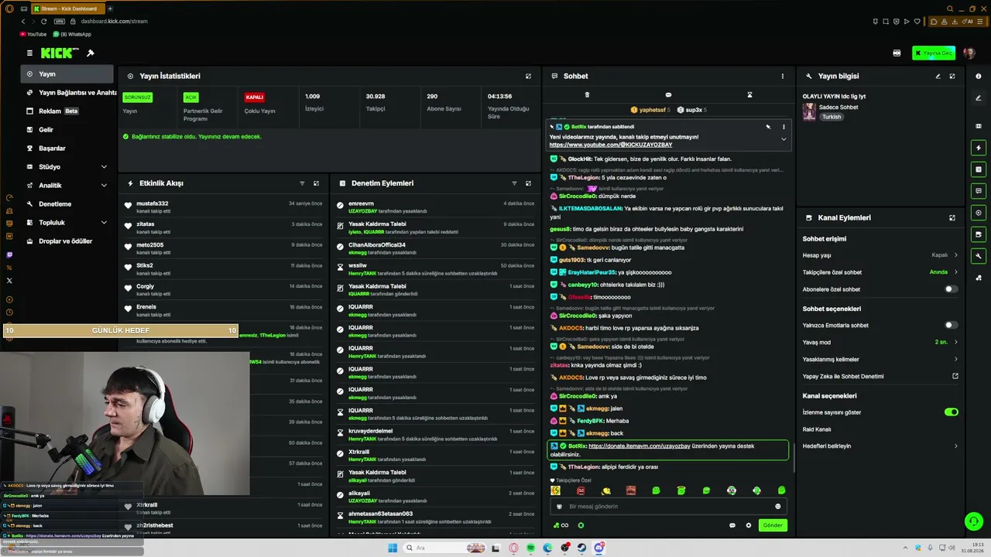Viewport: 991px width, 557px height.
Task: Click the Turkish language tag
Action: click(x=832, y=118)
